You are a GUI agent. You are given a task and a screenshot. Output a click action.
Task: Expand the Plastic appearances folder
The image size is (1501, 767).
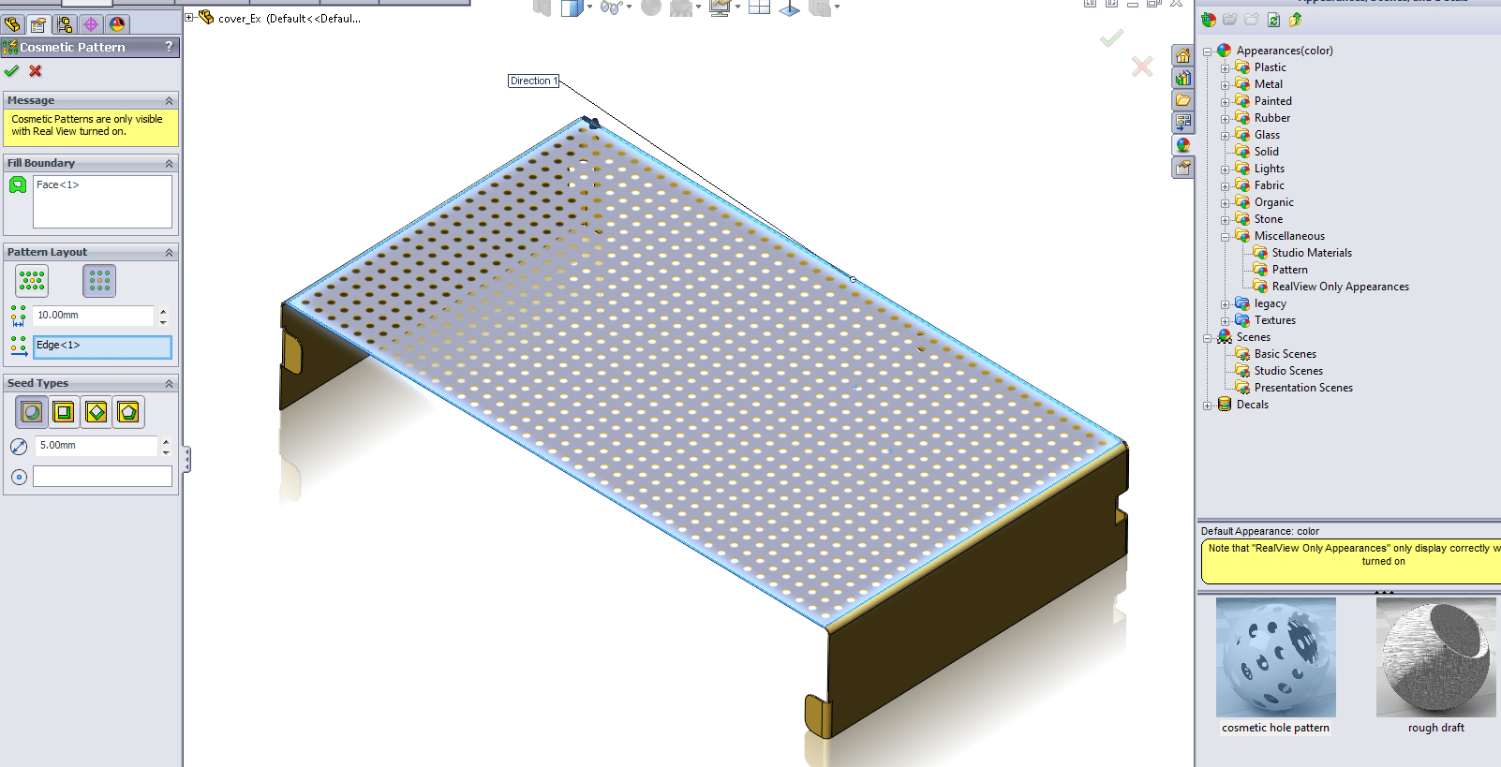[x=1225, y=68]
